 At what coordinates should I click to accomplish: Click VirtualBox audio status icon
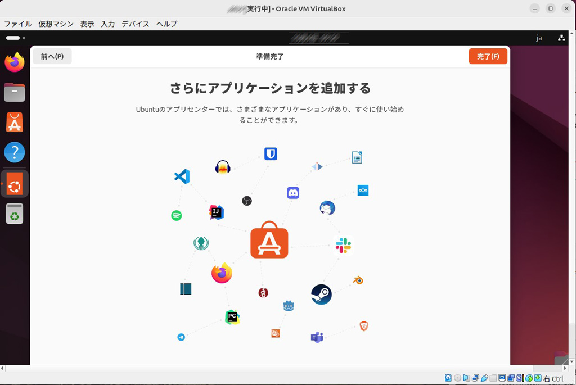coord(466,378)
